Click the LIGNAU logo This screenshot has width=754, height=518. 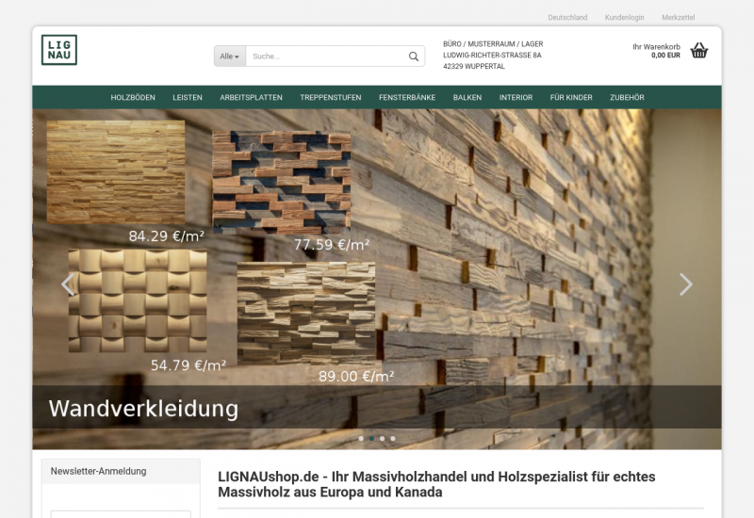point(58,50)
